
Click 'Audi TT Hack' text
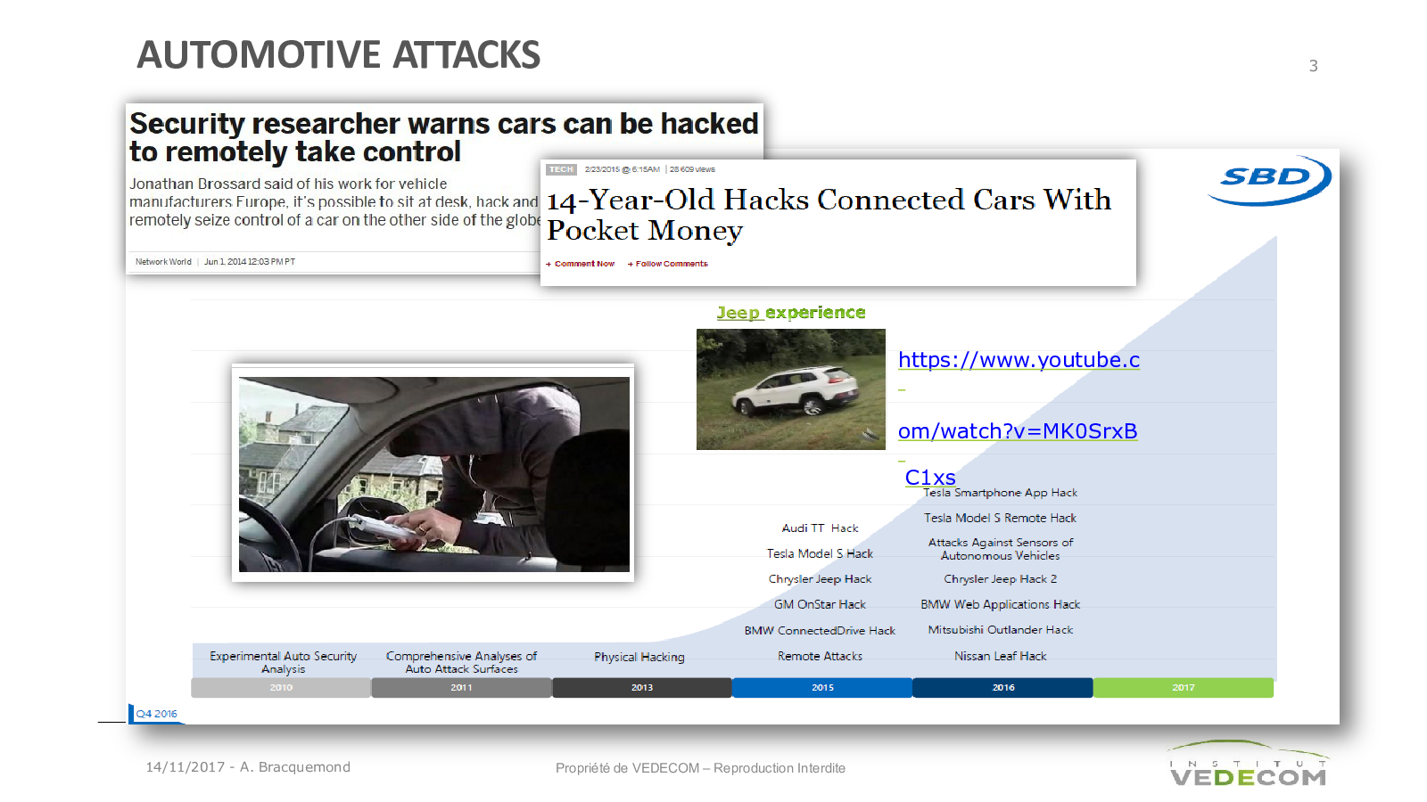point(821,528)
